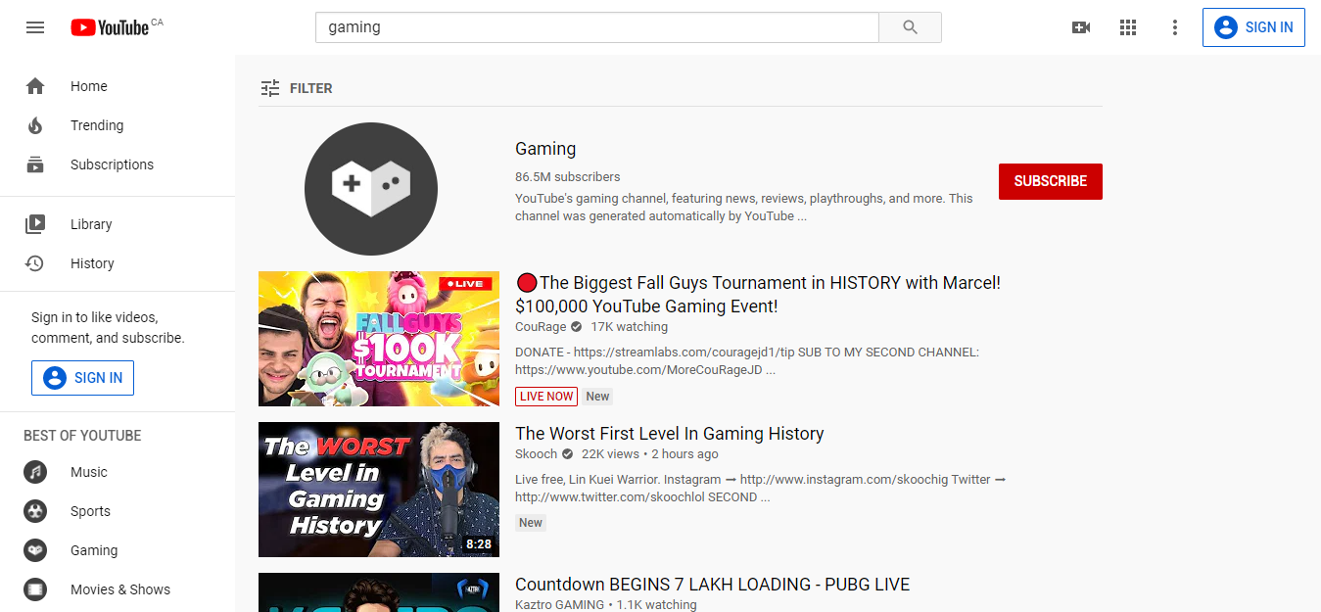Open the Worst Level in Gaming History thumbnail
Viewport: 1321px width, 612px height.
coord(379,490)
